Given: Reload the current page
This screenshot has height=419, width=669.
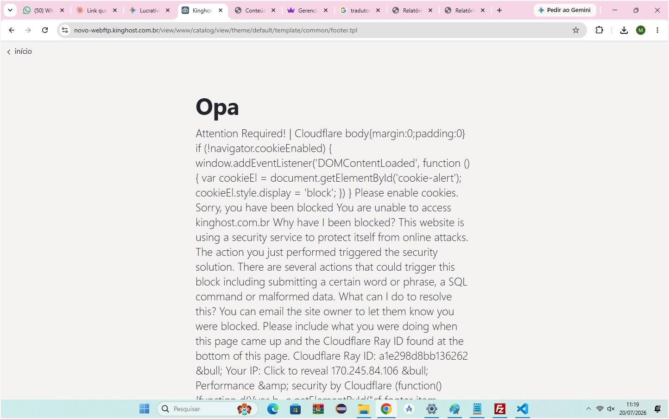Looking at the screenshot, I should (45, 30).
